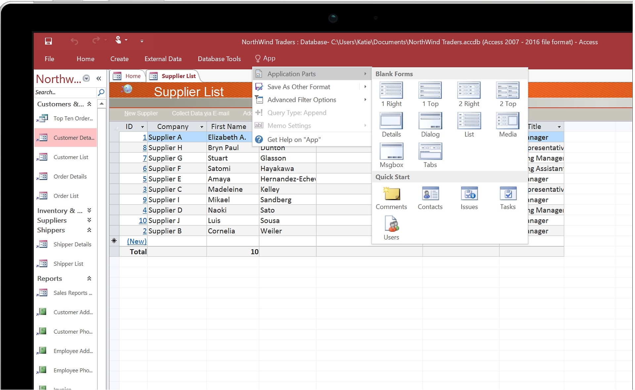
Task: Expand Customers & section in navigation
Action: [89, 103]
